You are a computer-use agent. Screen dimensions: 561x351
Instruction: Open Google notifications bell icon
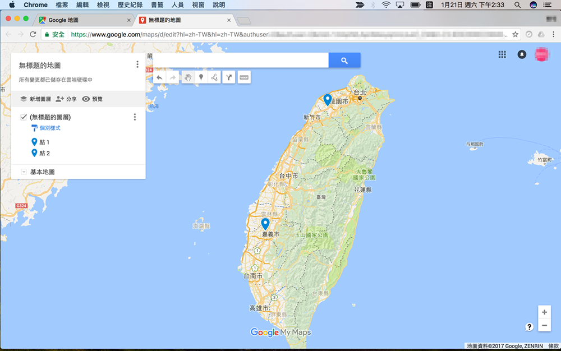pyautogui.click(x=522, y=54)
